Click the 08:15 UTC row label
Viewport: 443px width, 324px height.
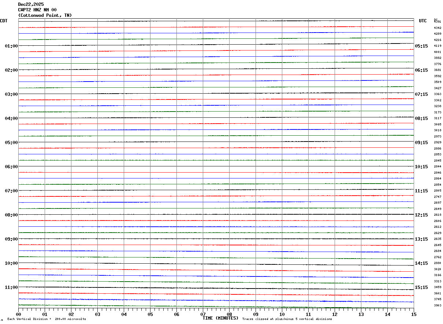(421, 118)
